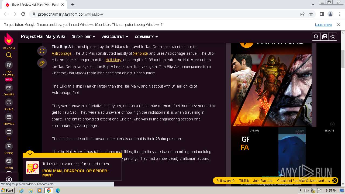Open the Anime sidebar icon

9,102
